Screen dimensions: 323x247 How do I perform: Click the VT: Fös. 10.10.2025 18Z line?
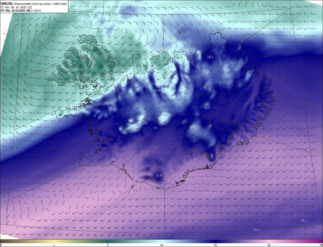(x=21, y=11)
